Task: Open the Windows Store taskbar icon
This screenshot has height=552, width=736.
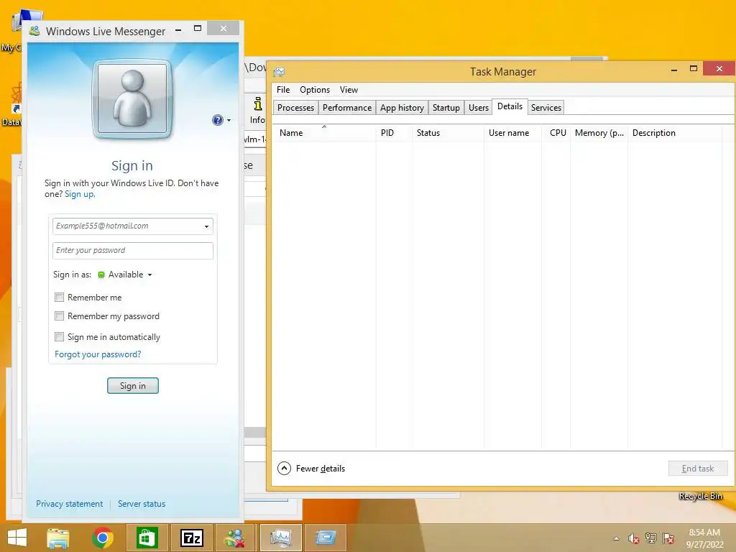Action: [147, 538]
